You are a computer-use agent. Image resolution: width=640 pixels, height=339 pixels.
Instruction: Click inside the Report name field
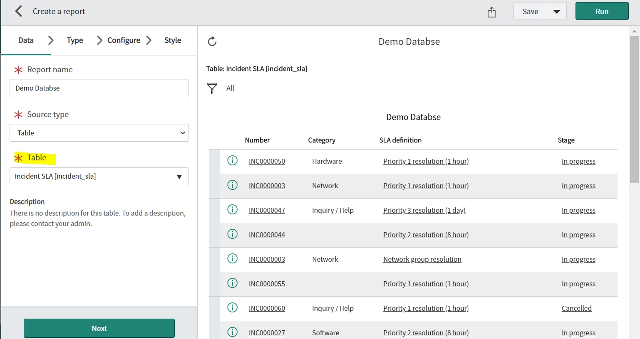(99, 88)
